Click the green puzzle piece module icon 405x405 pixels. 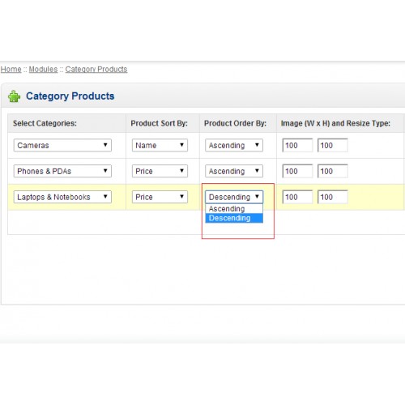point(15,96)
